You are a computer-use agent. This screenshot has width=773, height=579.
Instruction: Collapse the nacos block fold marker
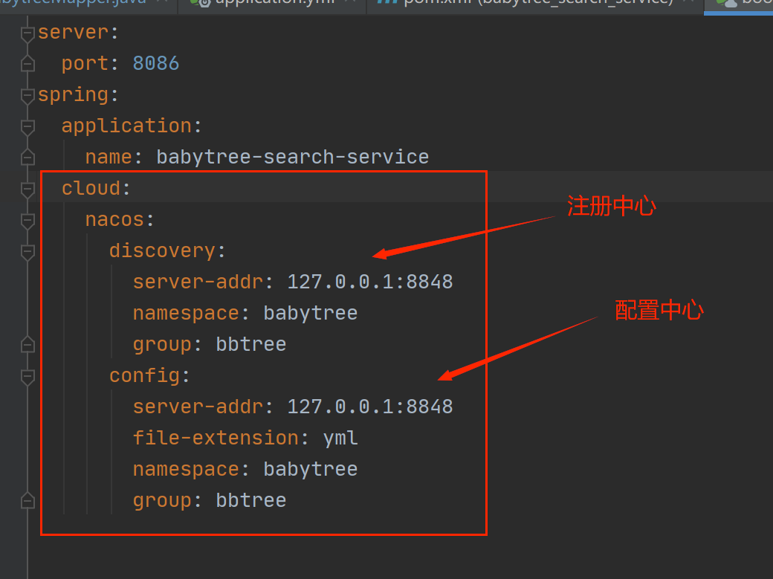(28, 221)
